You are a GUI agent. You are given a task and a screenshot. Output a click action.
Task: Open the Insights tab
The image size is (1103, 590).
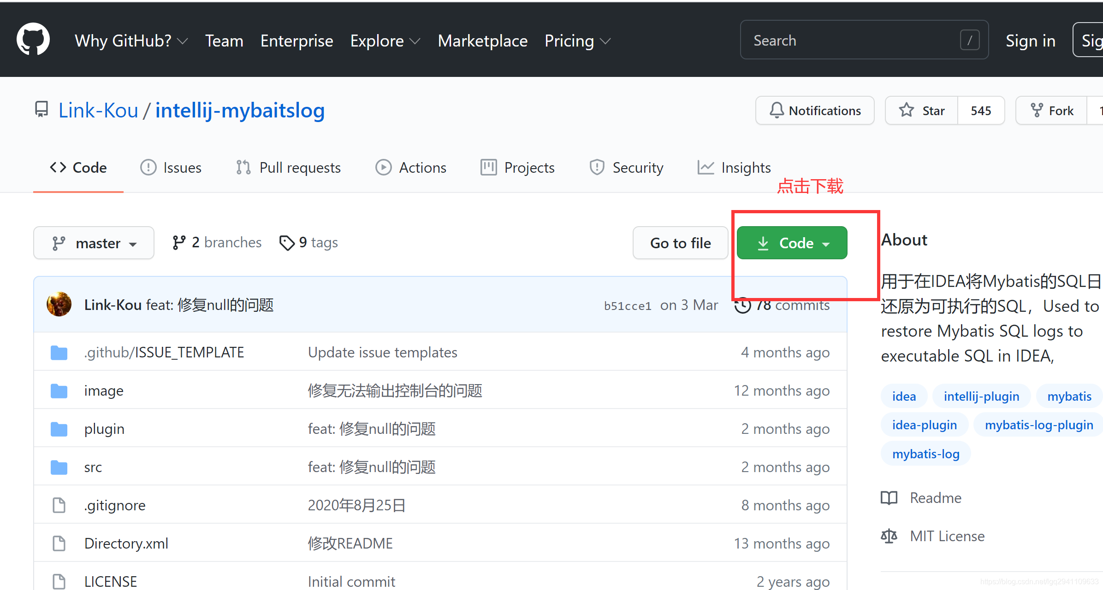[734, 168]
